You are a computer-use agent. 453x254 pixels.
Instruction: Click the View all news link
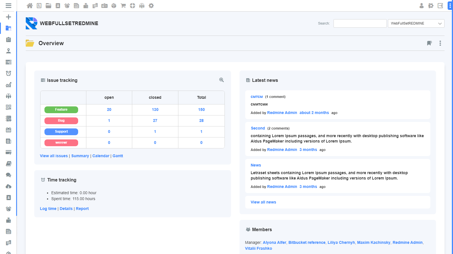tap(263, 202)
